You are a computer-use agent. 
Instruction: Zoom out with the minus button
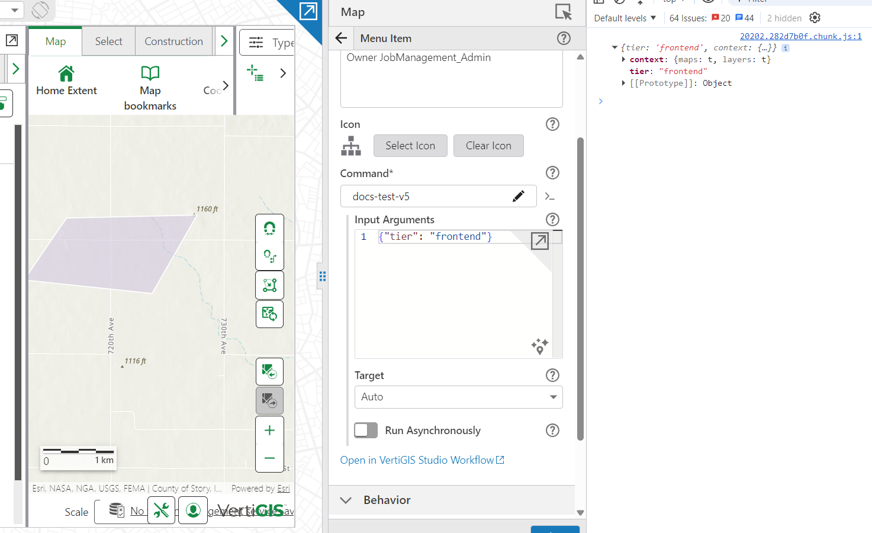(269, 458)
